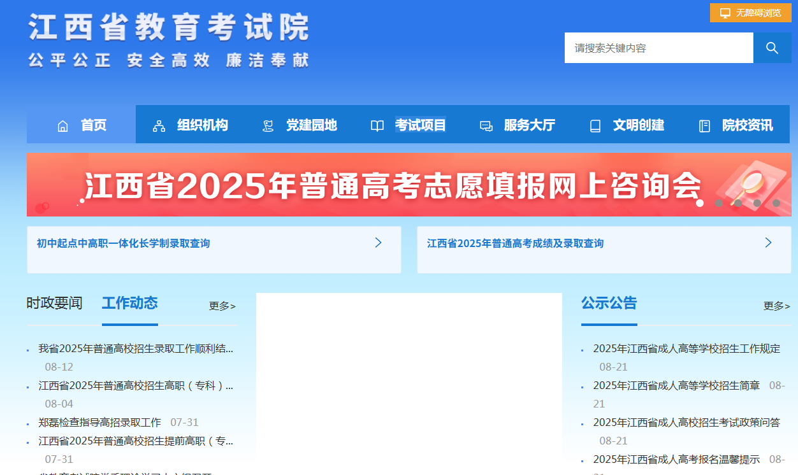Select the home icon beside 首页
Screen dimensions: 798x475
click(x=62, y=125)
